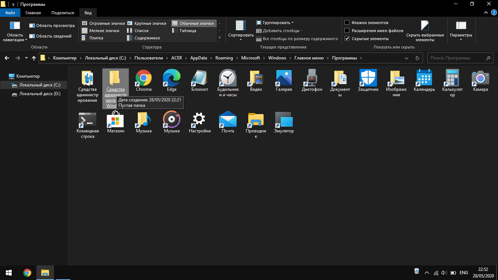Switch layout to Таблица view

[184, 31]
